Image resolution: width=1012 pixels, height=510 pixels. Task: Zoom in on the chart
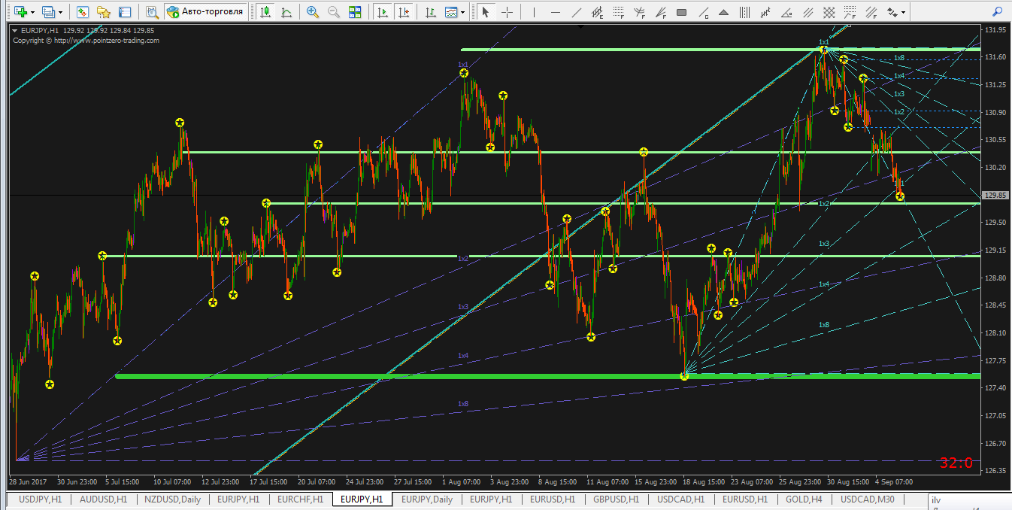click(313, 12)
